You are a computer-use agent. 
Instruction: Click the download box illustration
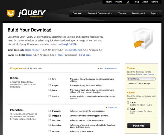[143, 38]
